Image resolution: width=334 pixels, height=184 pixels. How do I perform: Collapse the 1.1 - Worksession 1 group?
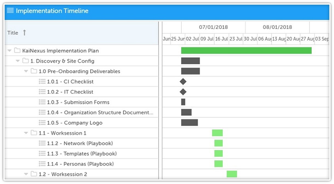(x=26, y=133)
